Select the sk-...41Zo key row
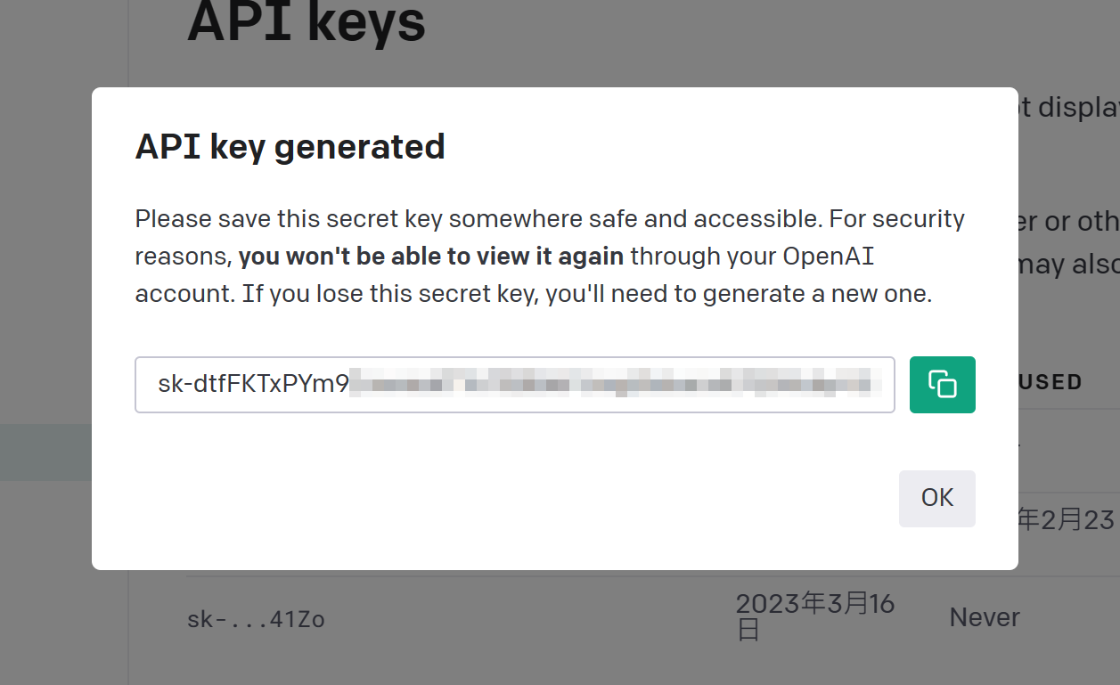The height and width of the screenshot is (685, 1120). 256,618
